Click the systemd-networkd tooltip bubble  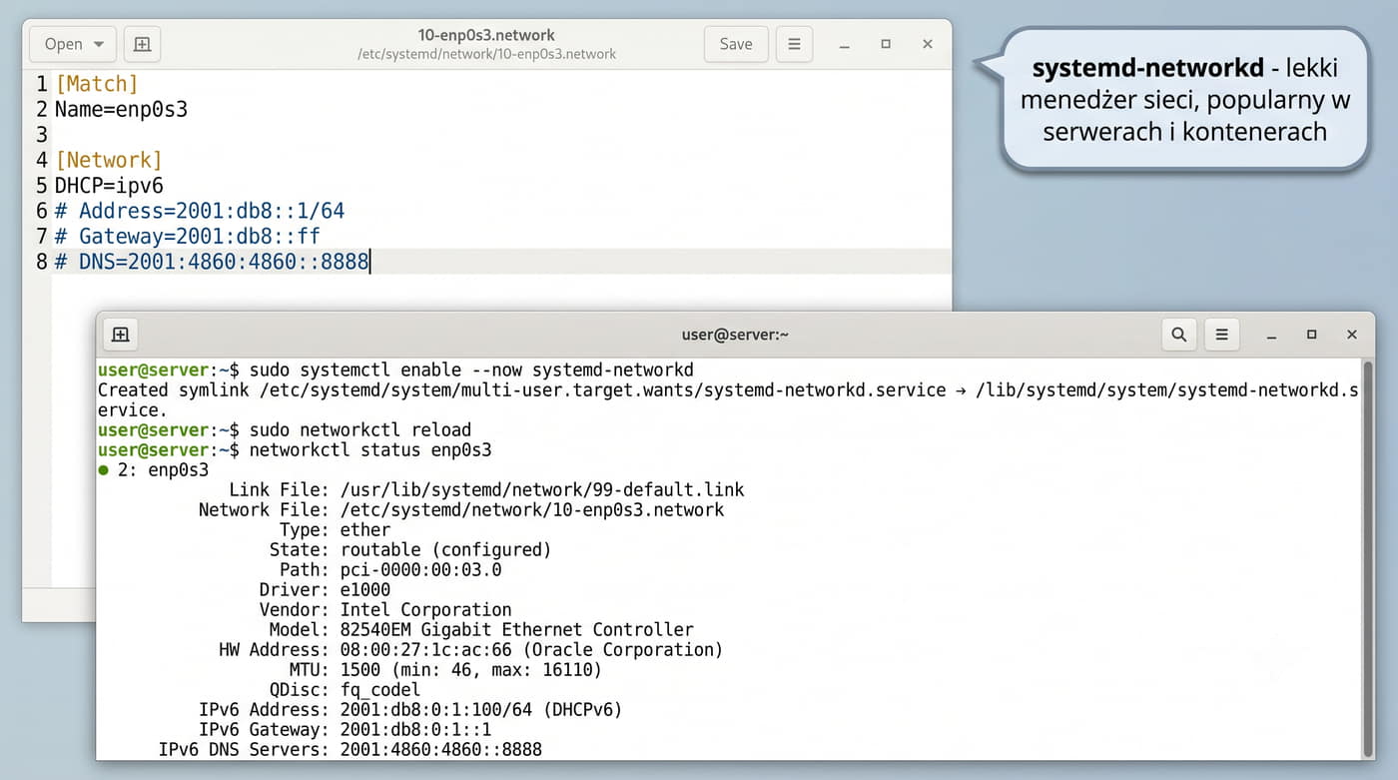click(x=1184, y=99)
